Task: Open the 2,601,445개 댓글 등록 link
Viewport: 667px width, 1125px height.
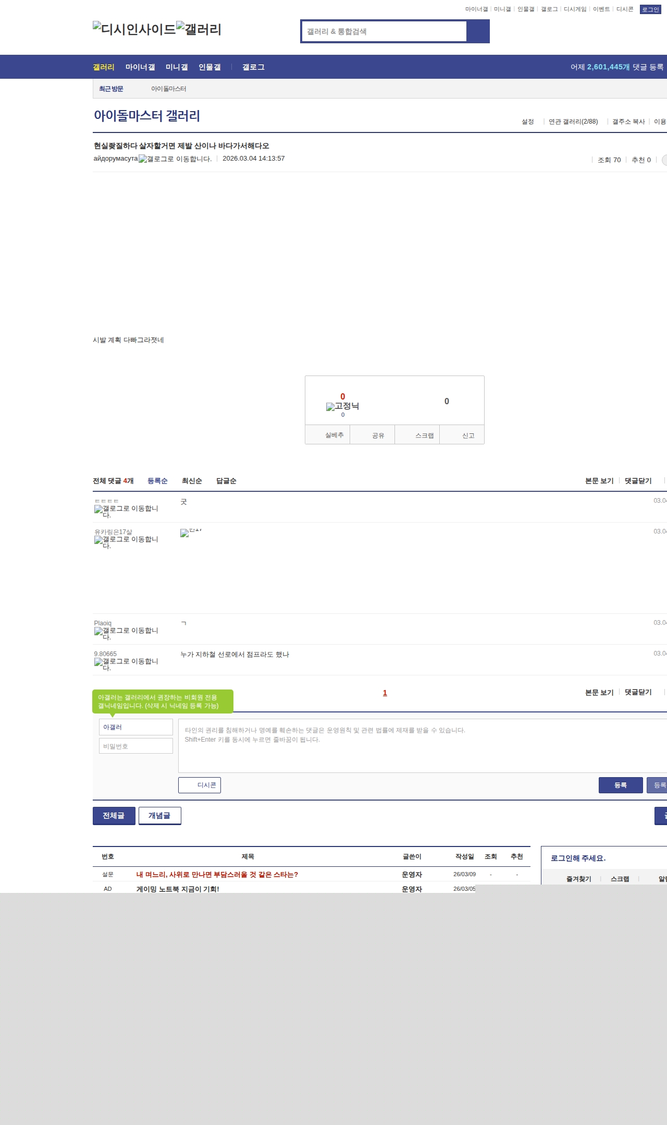Action: pyautogui.click(x=617, y=67)
